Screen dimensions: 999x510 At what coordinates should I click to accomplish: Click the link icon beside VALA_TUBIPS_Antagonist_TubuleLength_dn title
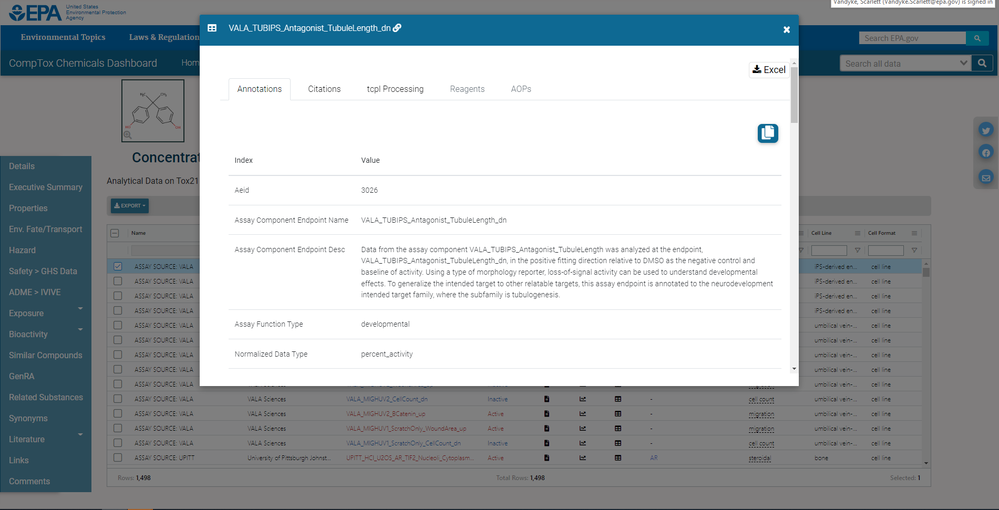(x=397, y=28)
